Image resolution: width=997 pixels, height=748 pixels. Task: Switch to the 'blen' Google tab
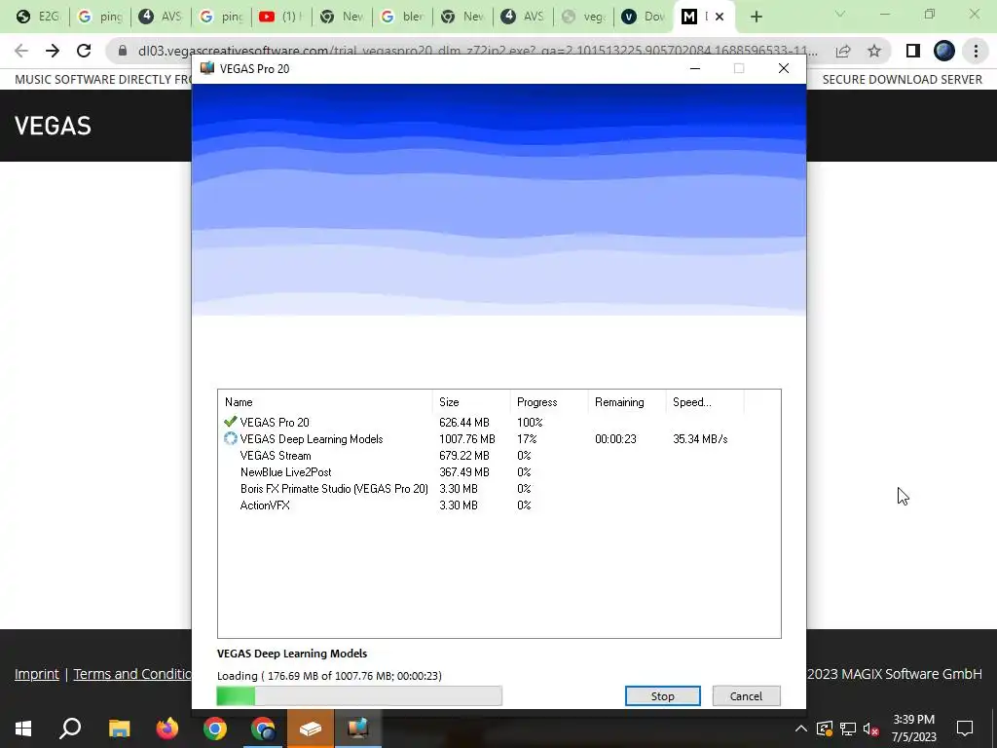coord(403,17)
